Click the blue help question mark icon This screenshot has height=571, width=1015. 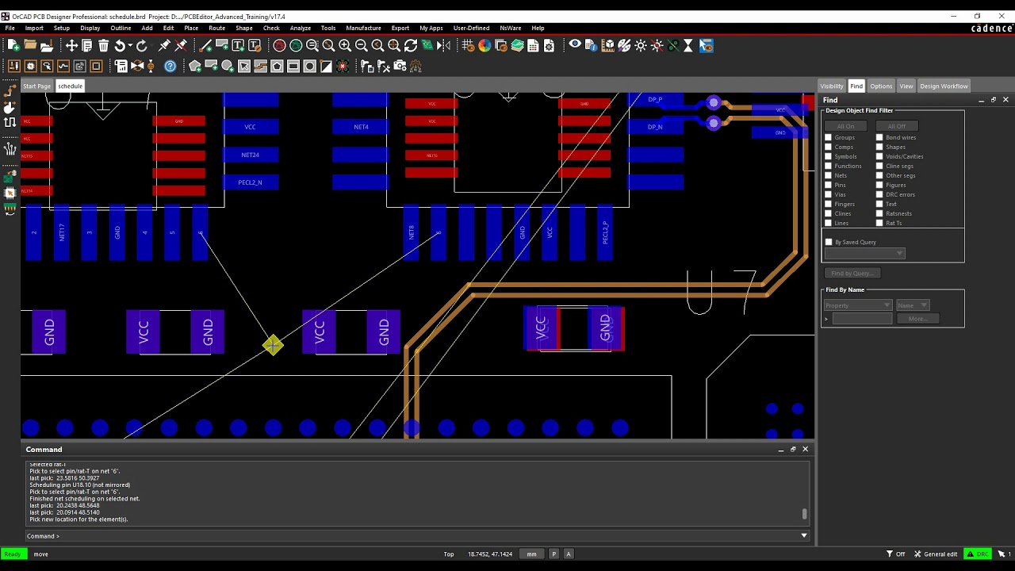(x=170, y=66)
